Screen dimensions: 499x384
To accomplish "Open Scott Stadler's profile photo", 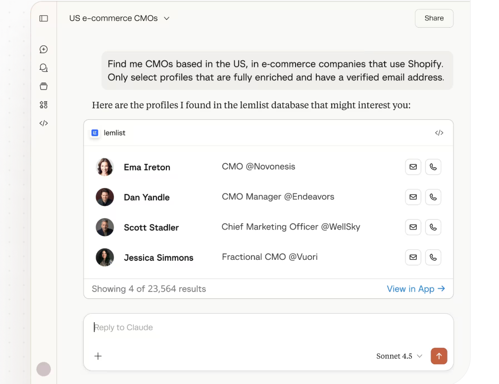I will 105,227.
